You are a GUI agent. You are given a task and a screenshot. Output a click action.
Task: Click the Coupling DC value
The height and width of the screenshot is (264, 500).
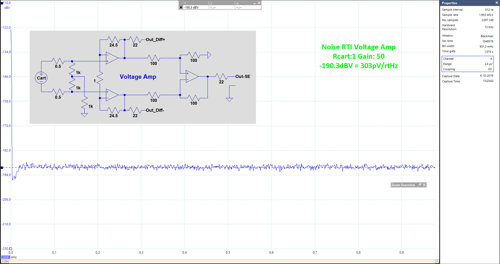pos(490,69)
